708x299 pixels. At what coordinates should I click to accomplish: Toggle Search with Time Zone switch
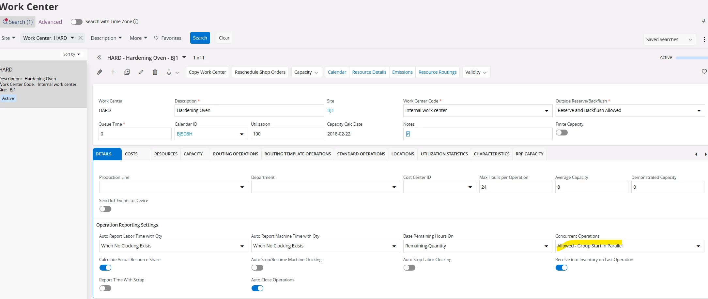point(77,22)
